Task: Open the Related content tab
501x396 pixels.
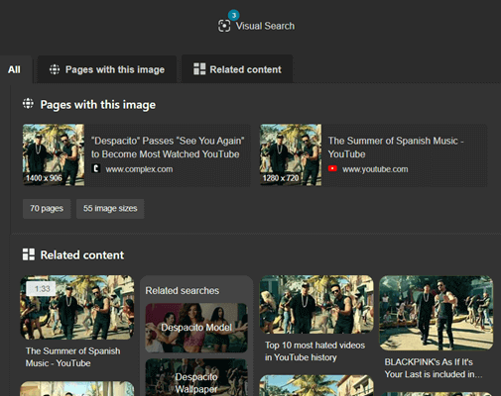Action: (237, 69)
